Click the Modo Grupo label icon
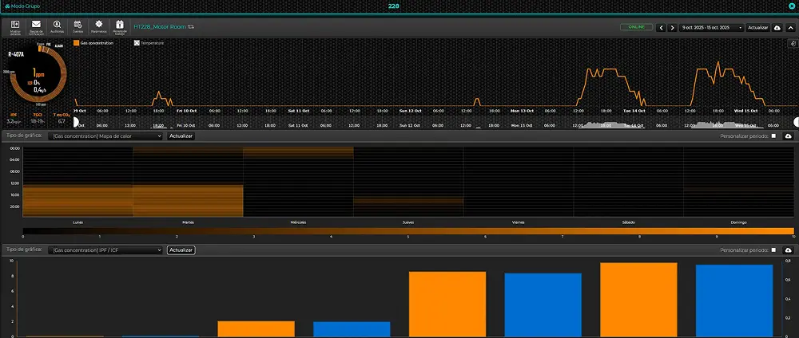This screenshot has width=799, height=338. (x=7, y=6)
